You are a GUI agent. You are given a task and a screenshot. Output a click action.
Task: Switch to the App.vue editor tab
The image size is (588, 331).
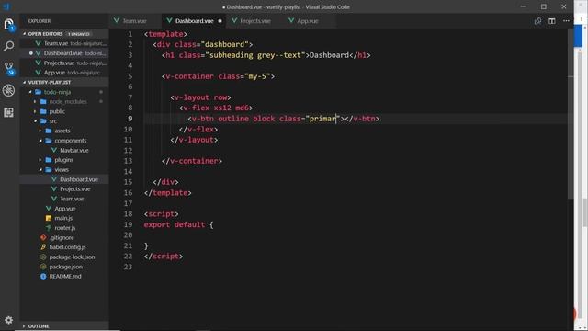(308, 21)
